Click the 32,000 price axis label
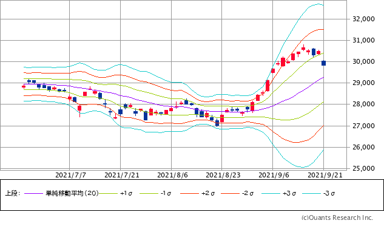 363,19
